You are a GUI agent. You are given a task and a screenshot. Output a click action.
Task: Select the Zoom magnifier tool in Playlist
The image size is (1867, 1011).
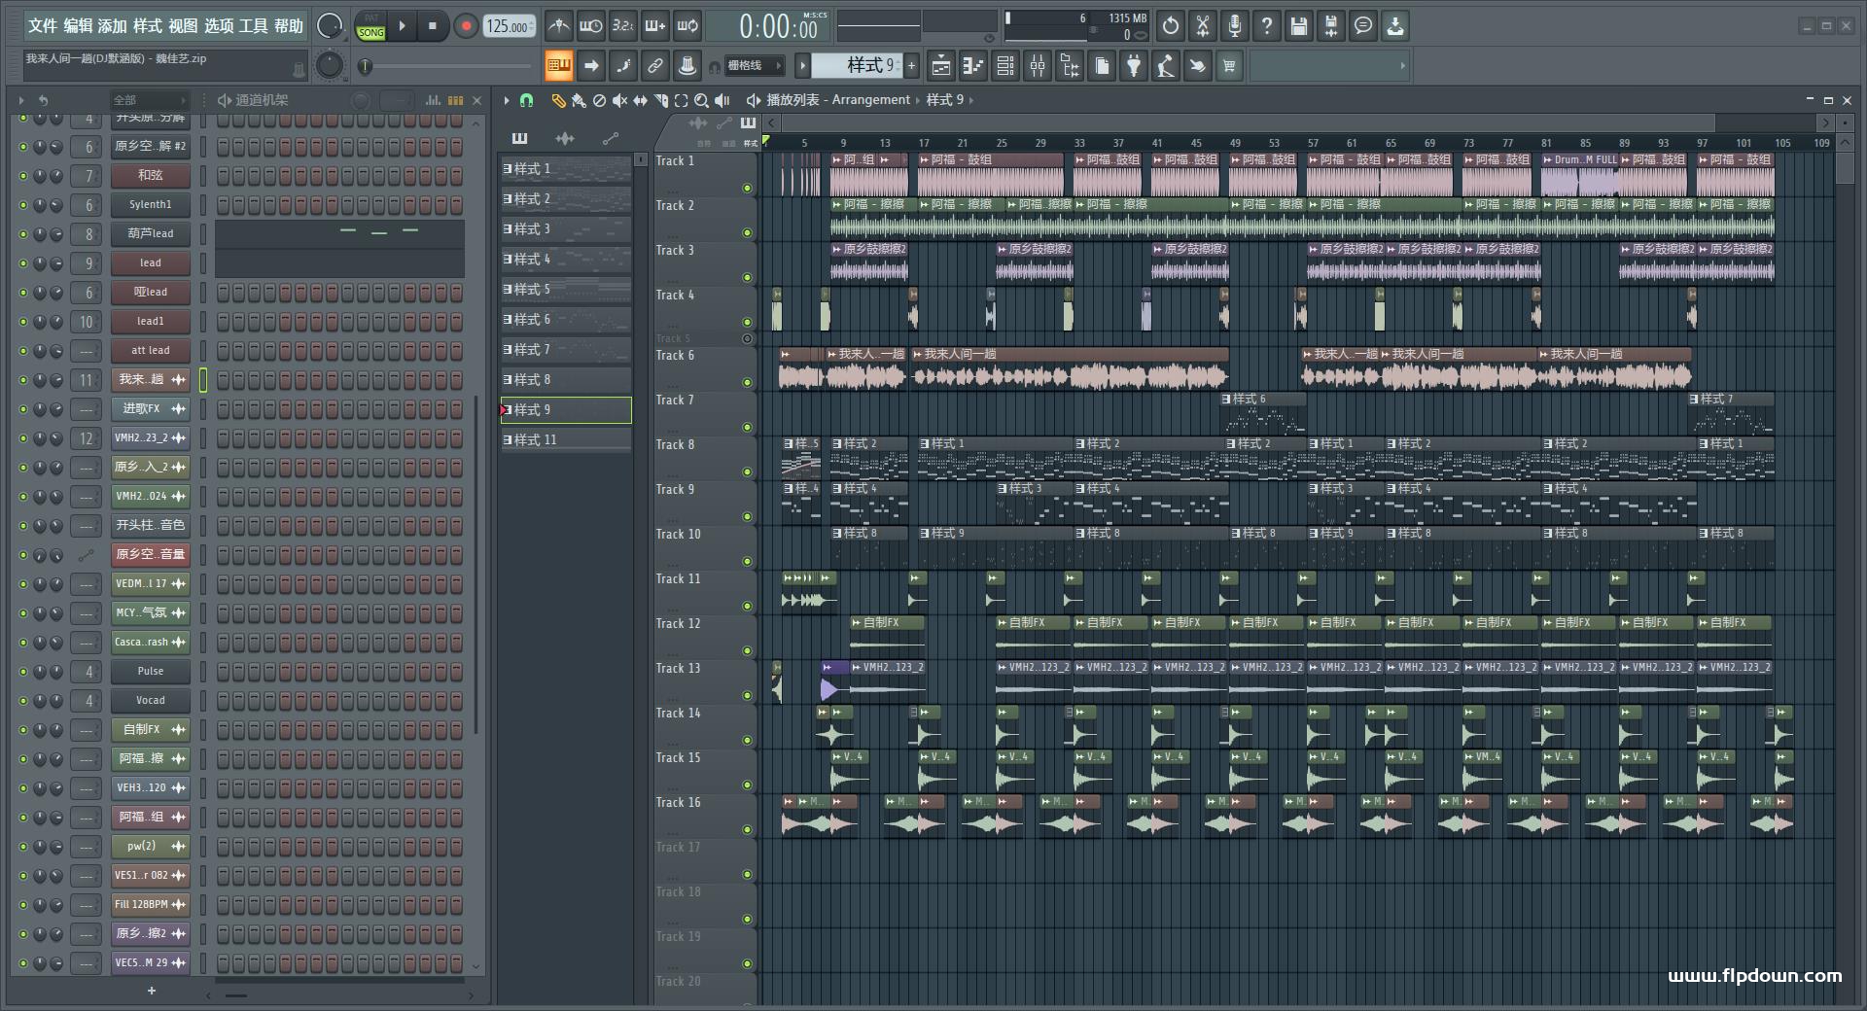click(701, 100)
